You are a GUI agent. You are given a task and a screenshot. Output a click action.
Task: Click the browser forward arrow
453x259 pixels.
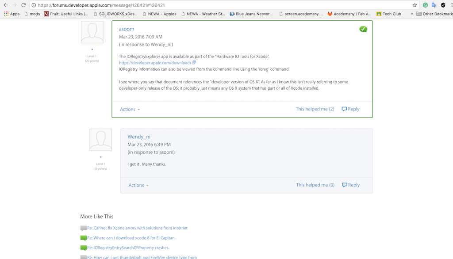[x=15, y=5]
